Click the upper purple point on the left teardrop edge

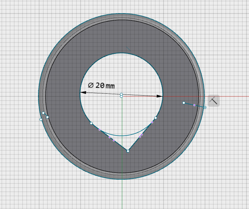(x=99, y=130)
